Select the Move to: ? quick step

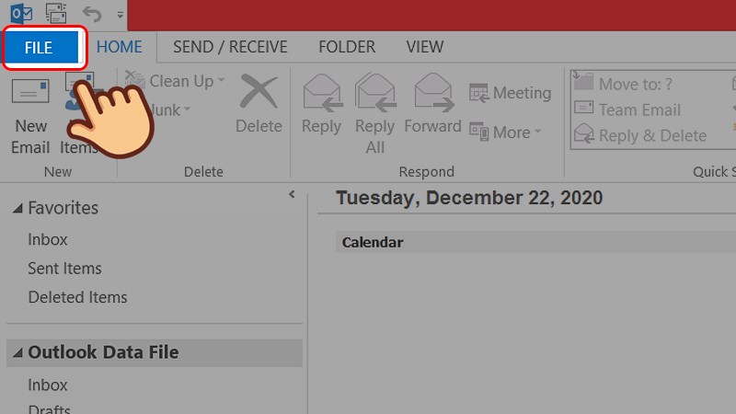coord(623,84)
